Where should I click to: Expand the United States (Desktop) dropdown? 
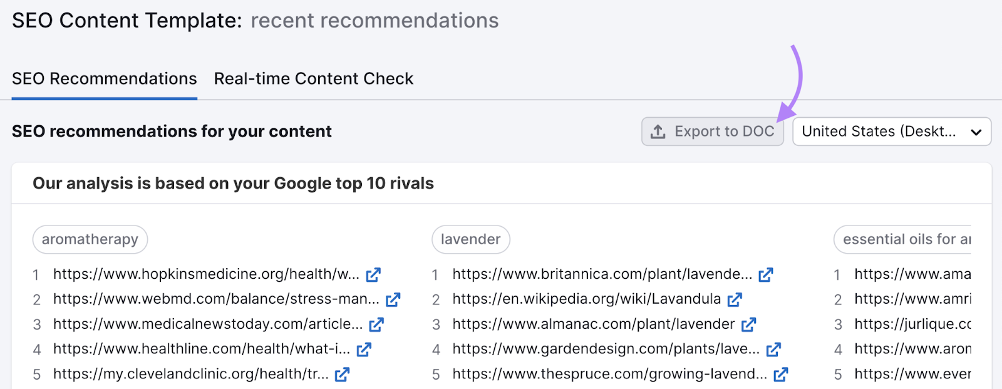[891, 132]
